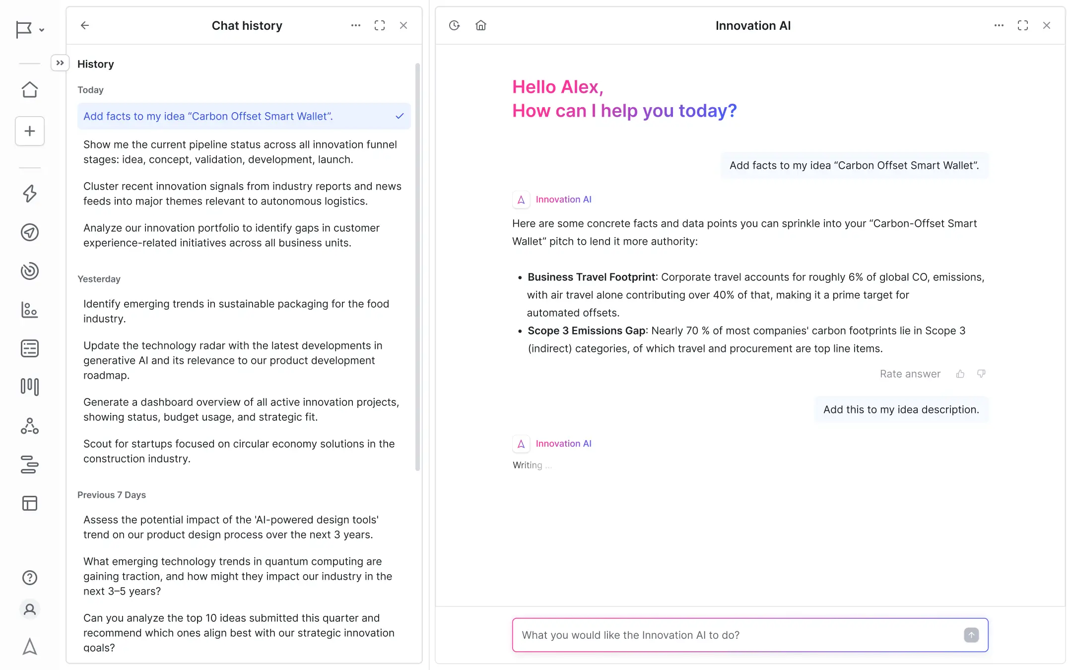Click the Home icon in left sidebar

click(30, 90)
